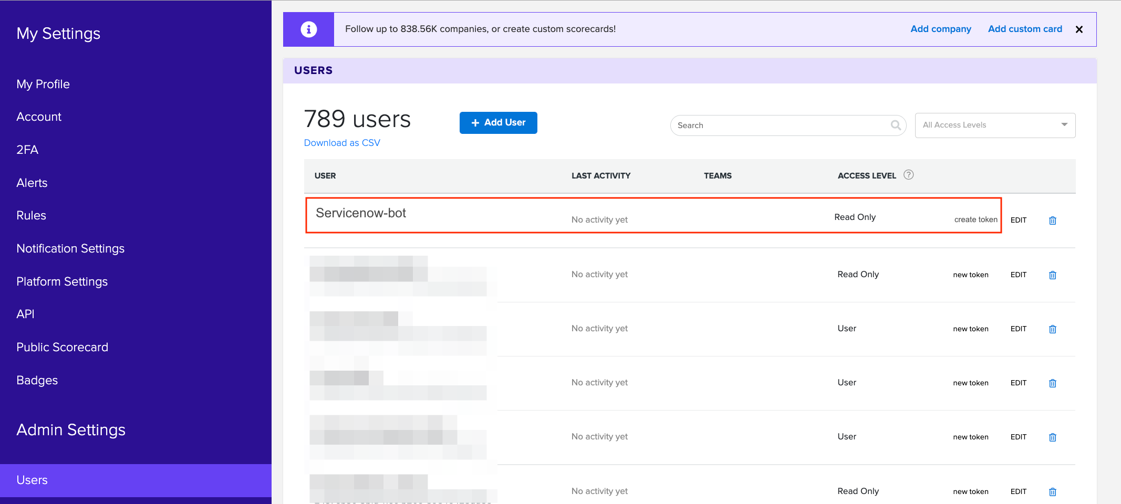Click EDIT on the Servicenow-bot row
Viewport: 1121px width, 504px height.
(x=1018, y=220)
